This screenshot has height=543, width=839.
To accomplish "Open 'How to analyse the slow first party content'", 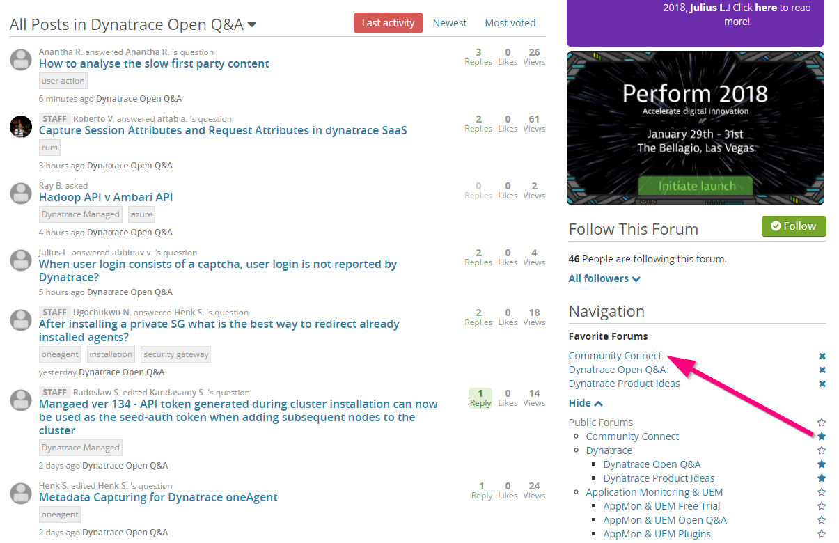I will [154, 63].
